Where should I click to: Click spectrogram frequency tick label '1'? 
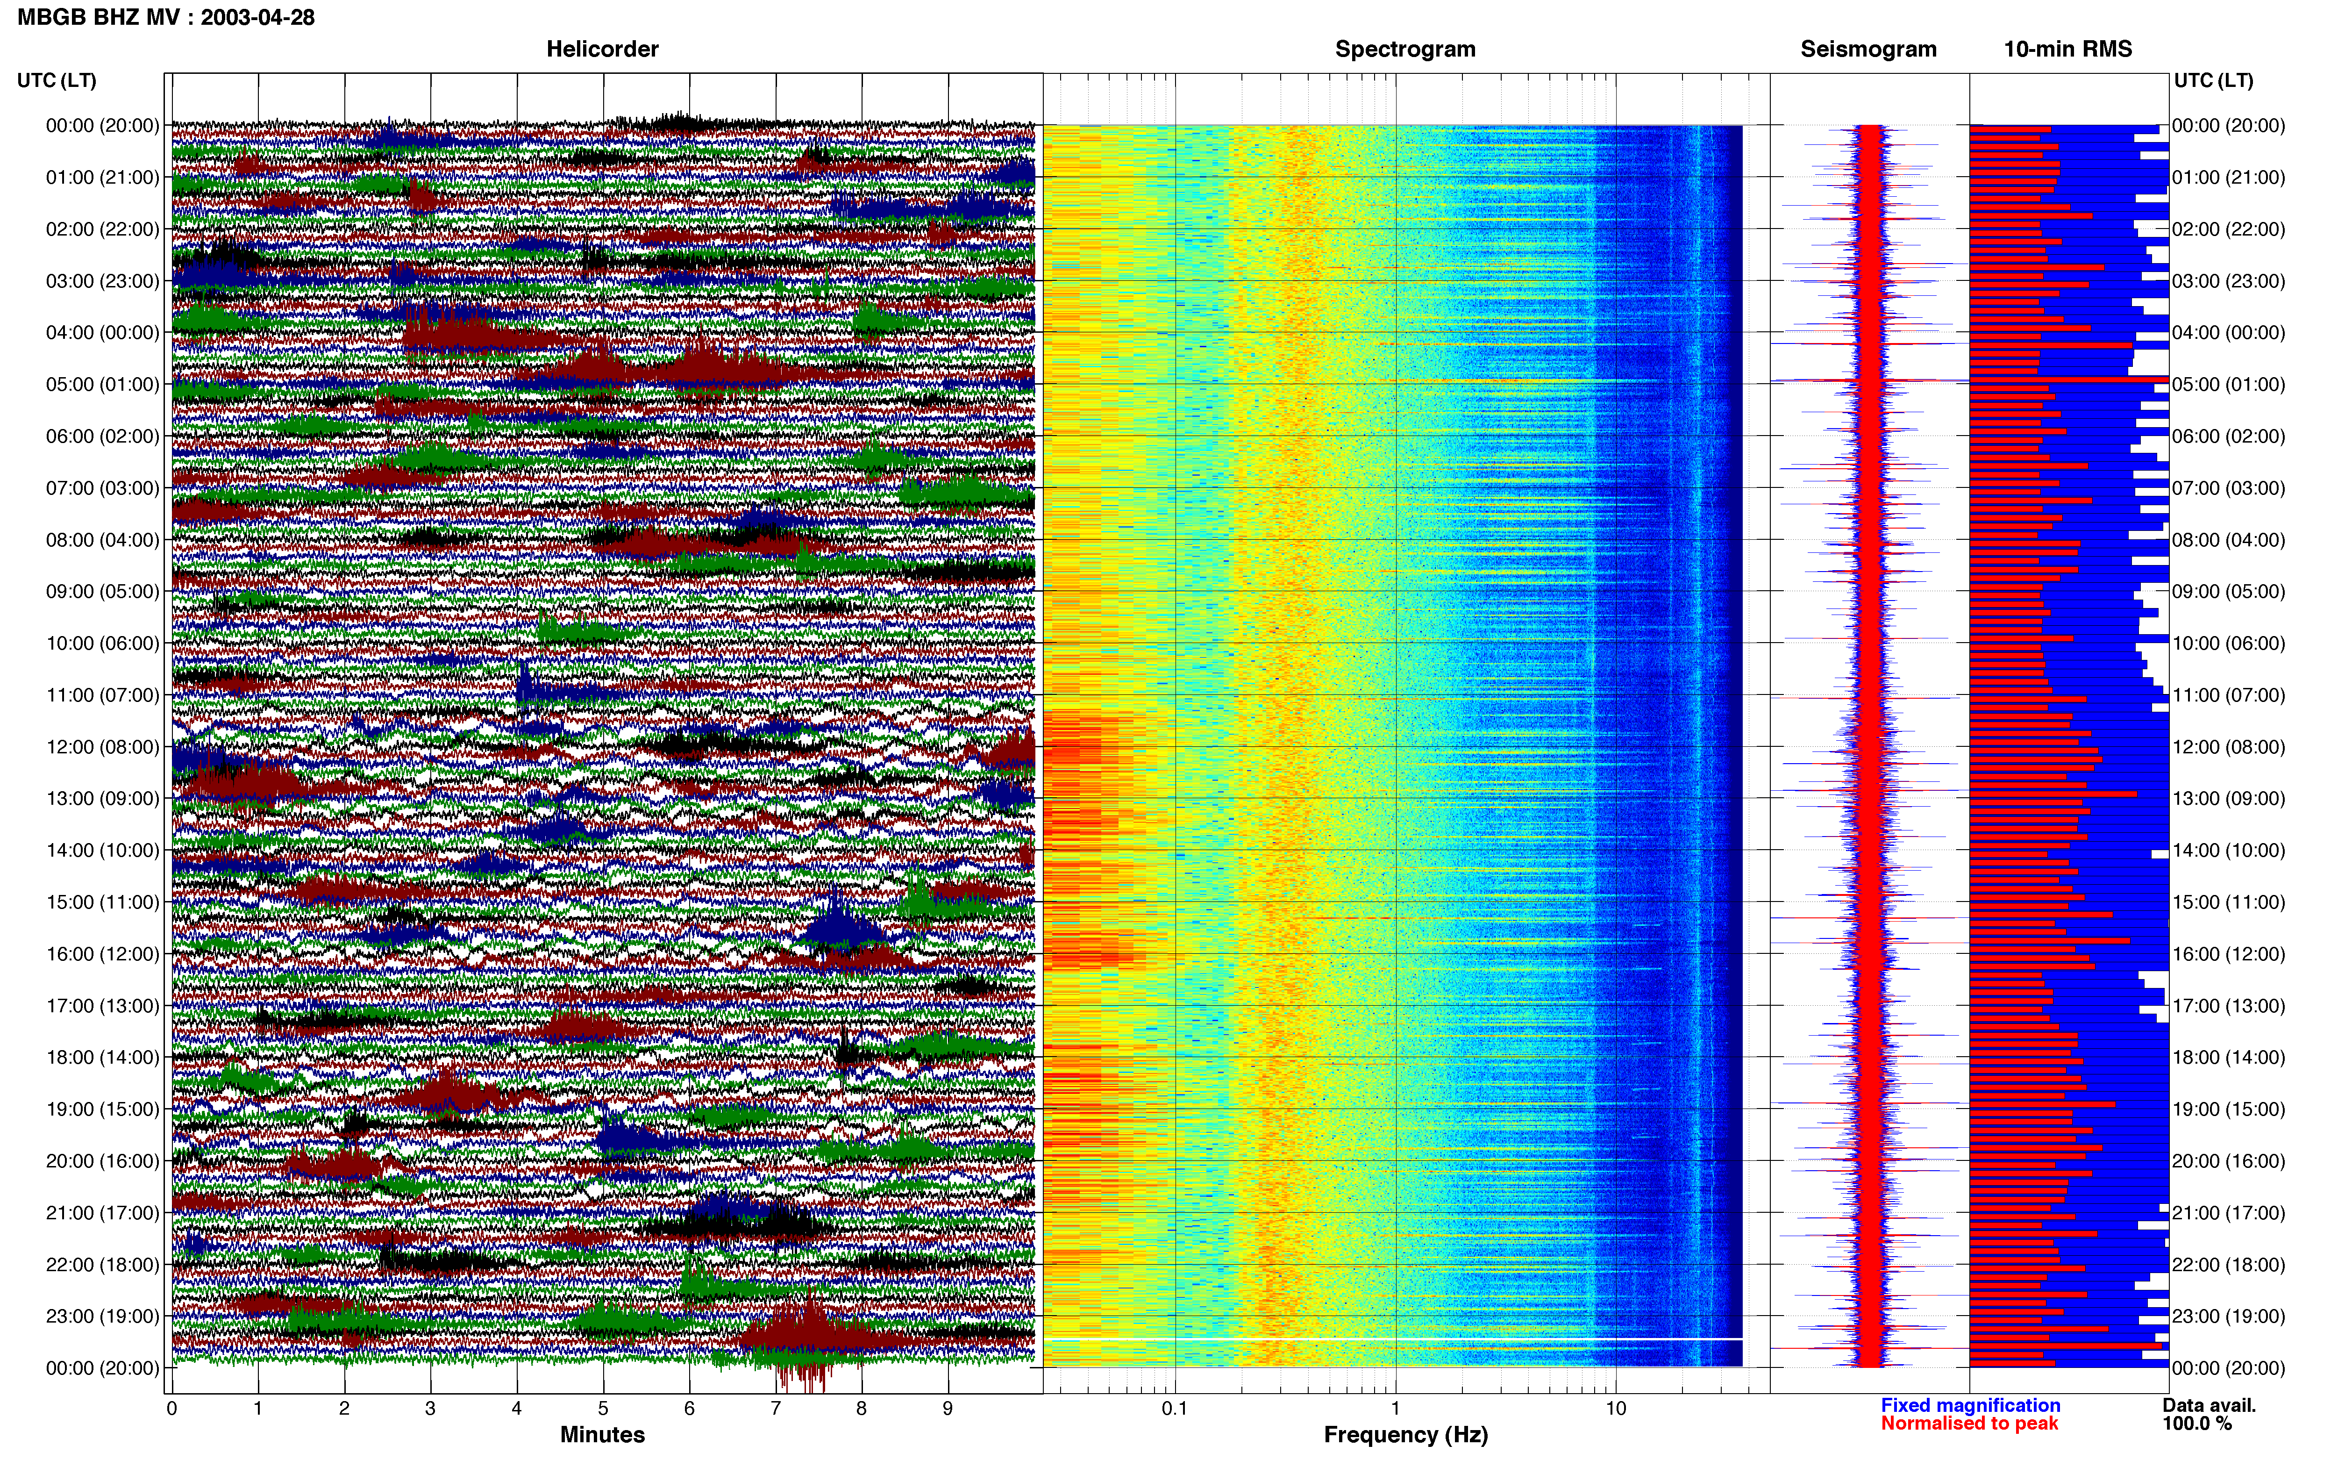[1396, 1409]
